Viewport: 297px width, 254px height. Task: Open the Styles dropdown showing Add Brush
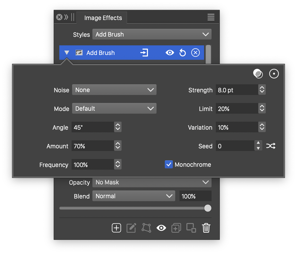[x=152, y=34]
